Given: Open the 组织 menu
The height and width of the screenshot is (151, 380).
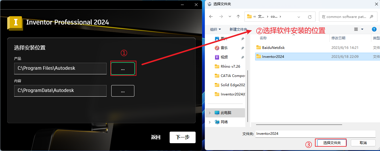Looking at the screenshot, I should click(x=215, y=30).
